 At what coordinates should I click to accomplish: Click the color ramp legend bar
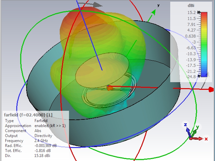(x=204, y=45)
